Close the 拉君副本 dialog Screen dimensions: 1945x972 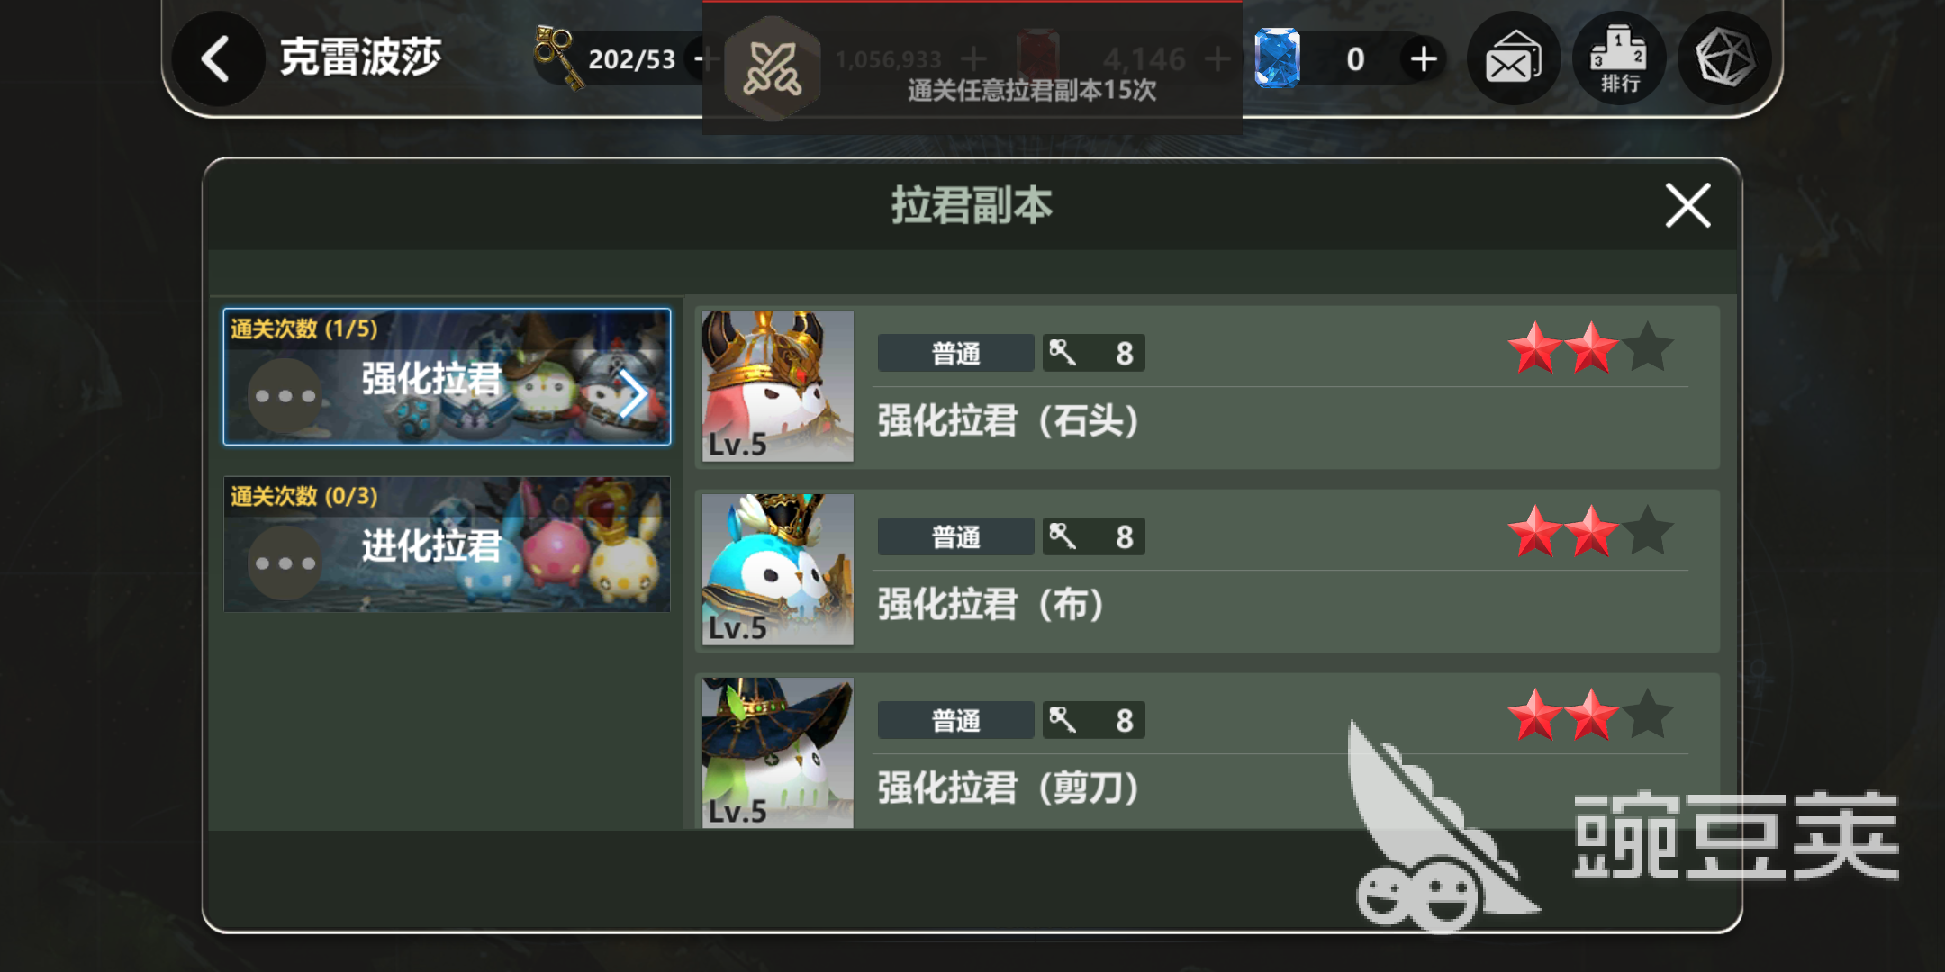pyautogui.click(x=1687, y=206)
